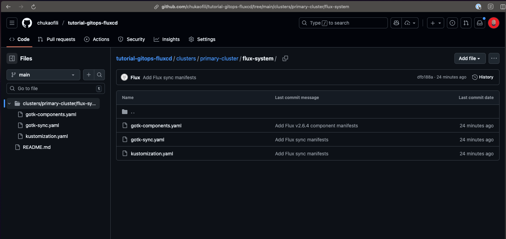Open Copilot chat icon in header
Screen dimensions: 506x239
(396, 23)
